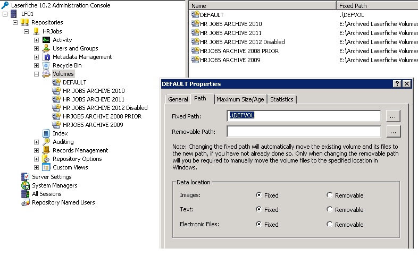Viewport: 418px width, 256px height.
Task: Expand the Repository Options node
Action: tap(37, 159)
